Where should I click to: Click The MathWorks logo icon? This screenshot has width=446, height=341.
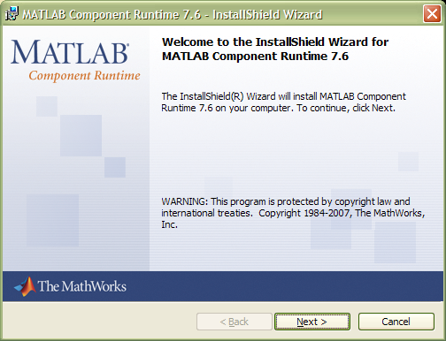(x=25, y=286)
